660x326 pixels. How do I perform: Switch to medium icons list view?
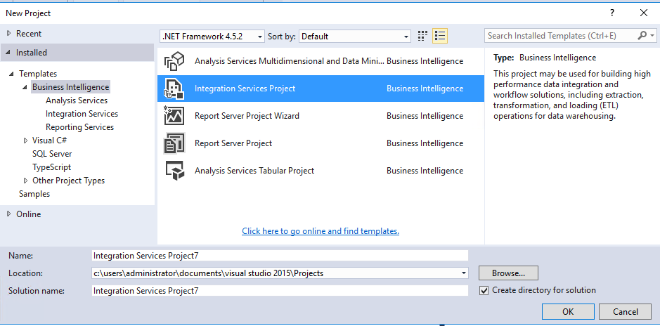pyautogui.click(x=440, y=36)
